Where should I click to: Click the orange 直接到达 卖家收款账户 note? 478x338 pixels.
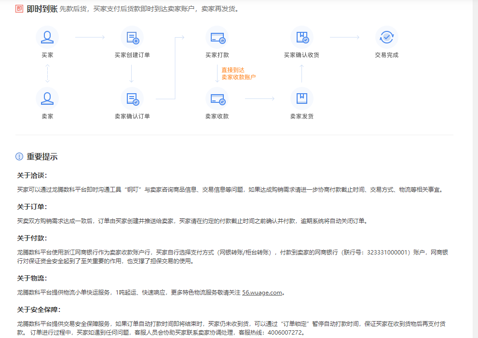pos(238,73)
